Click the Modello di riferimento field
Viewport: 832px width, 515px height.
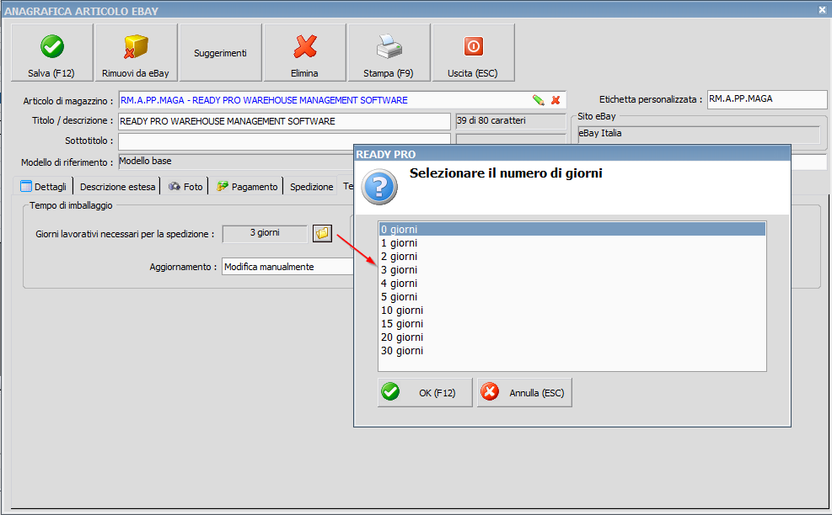coord(236,162)
